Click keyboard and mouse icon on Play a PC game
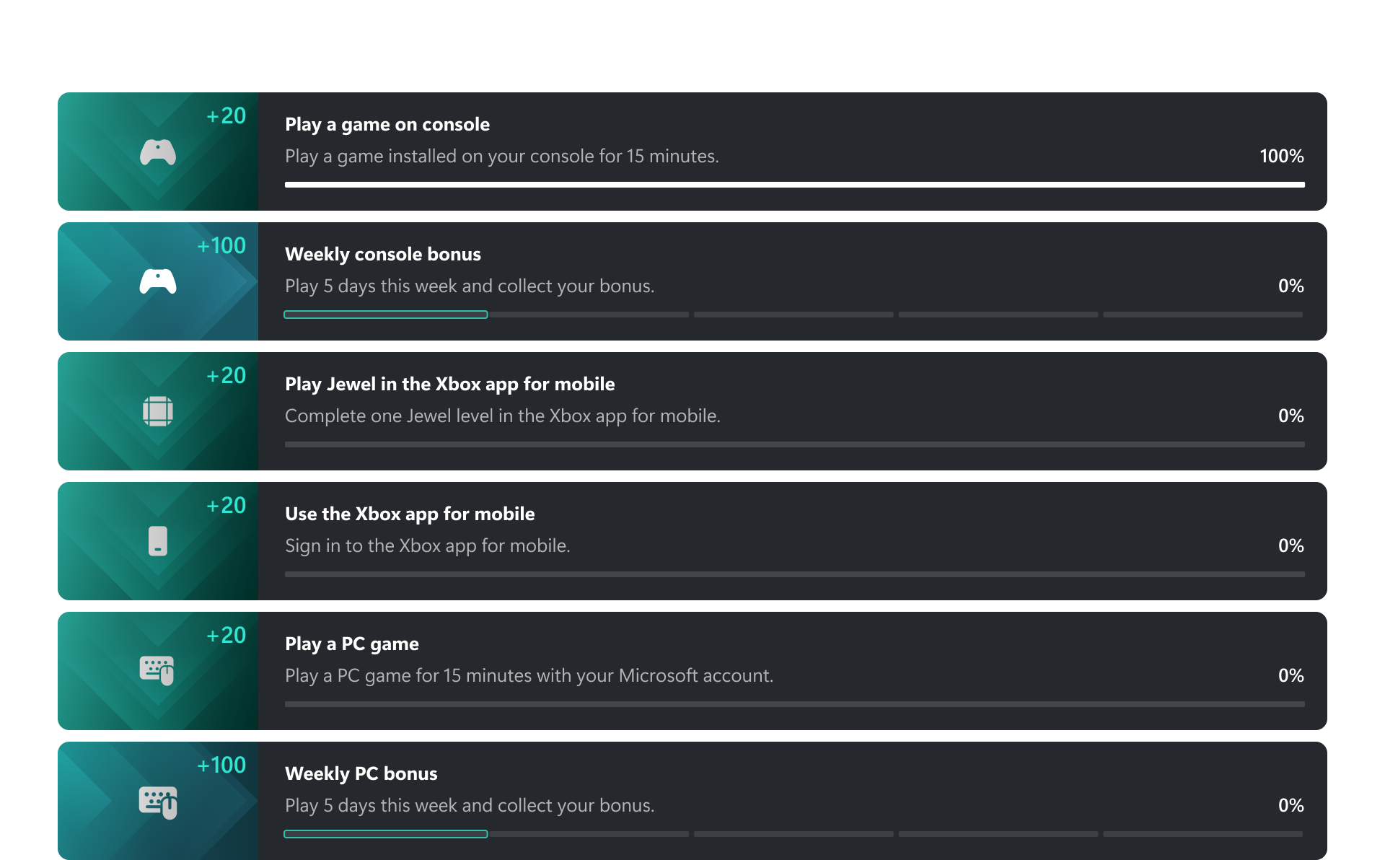 tap(157, 670)
